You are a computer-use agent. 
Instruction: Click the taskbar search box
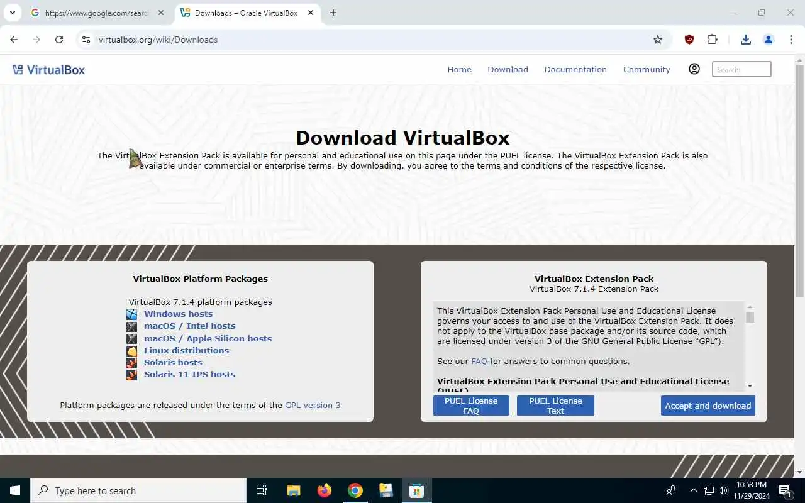pyautogui.click(x=138, y=490)
